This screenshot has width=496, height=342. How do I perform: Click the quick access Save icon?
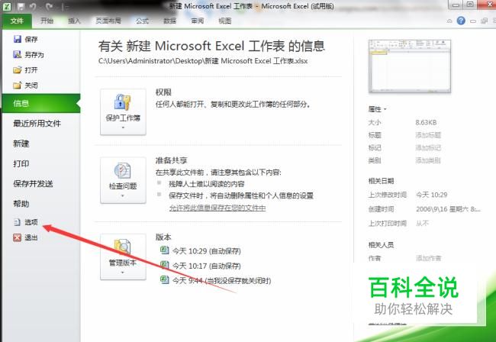click(21, 6)
